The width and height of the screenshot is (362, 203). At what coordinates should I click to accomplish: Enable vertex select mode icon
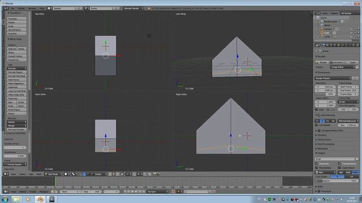tap(110, 174)
